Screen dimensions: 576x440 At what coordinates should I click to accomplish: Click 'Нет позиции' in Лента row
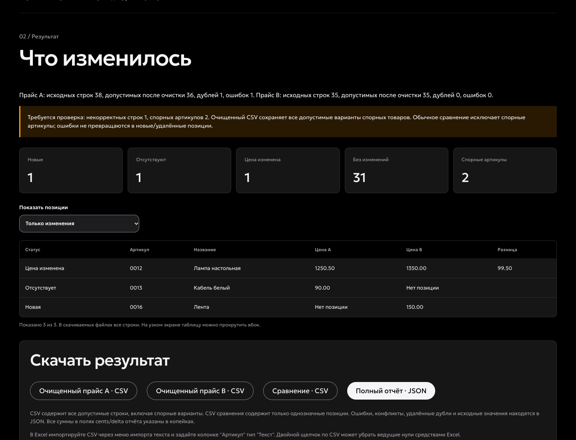coord(331,307)
